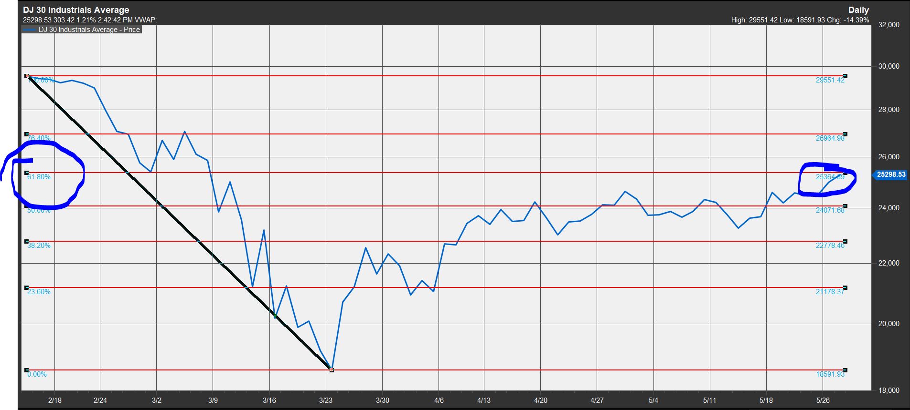Screen dimensions: 910x410
Task: Click the 26964.98 Fibonacci price label
Action: pyautogui.click(x=830, y=138)
